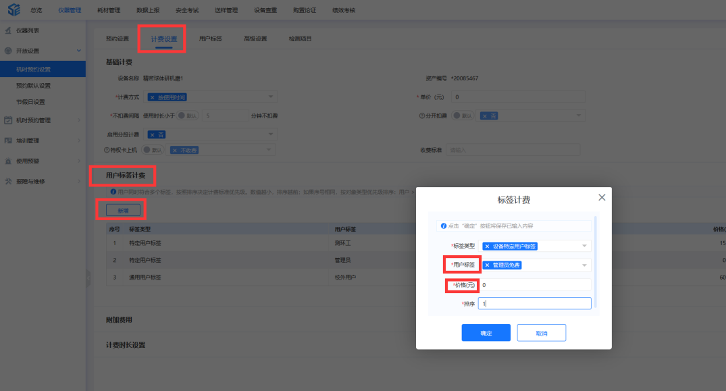This screenshot has width=726, height=391.
Task: Click the help icon beside 分开扣费
Action: tap(420, 115)
